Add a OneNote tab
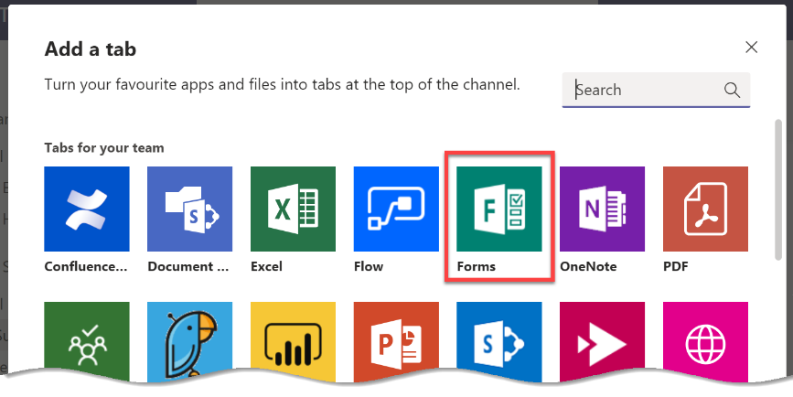The height and width of the screenshot is (397, 793). click(603, 209)
